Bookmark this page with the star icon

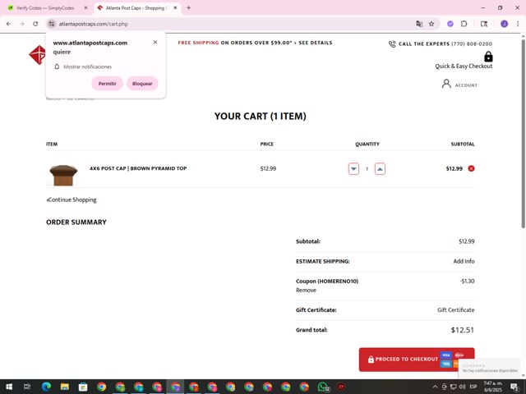431,24
